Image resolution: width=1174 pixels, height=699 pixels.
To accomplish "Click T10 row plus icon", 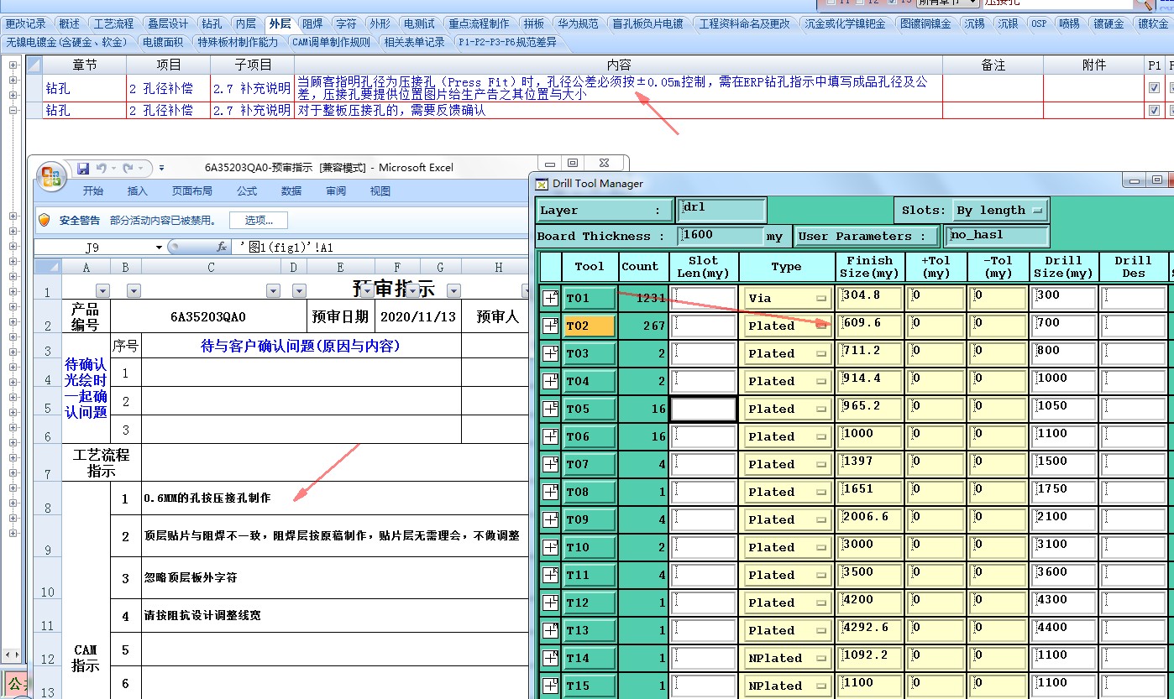I will click(550, 547).
